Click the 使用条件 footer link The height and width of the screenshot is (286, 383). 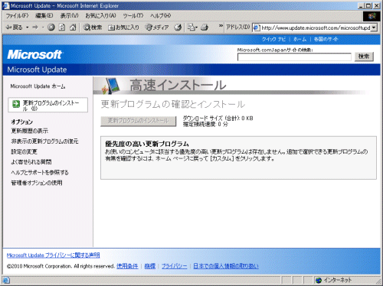(x=127, y=266)
